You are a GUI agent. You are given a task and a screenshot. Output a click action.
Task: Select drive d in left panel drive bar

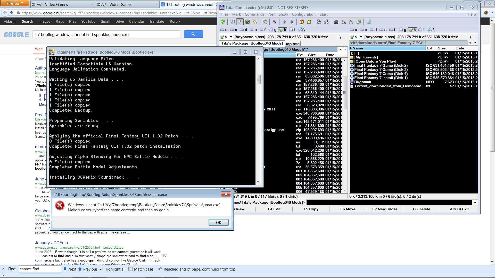click(x=243, y=30)
